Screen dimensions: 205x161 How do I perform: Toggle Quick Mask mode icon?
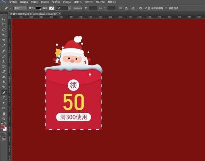[x=4, y=134]
